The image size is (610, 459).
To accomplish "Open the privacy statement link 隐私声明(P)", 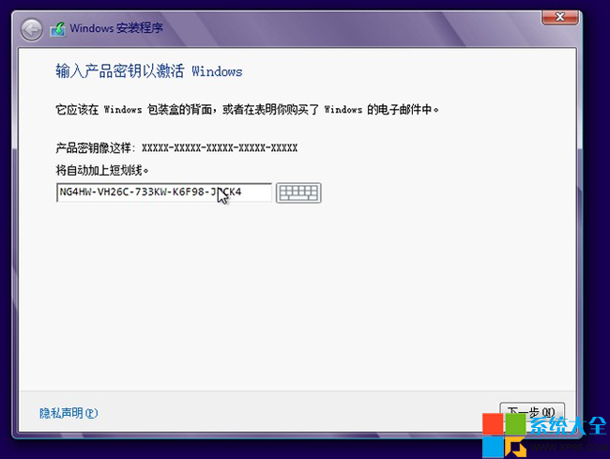I will pyautogui.click(x=69, y=413).
